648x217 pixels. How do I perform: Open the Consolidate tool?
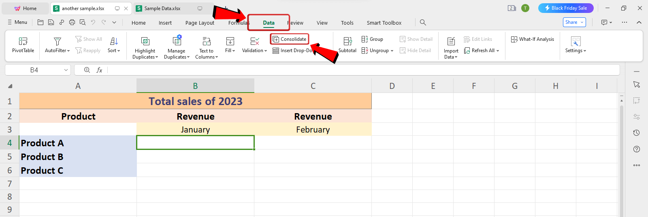coord(290,39)
